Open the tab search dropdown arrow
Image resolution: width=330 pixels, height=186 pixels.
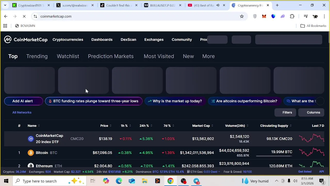(5, 5)
